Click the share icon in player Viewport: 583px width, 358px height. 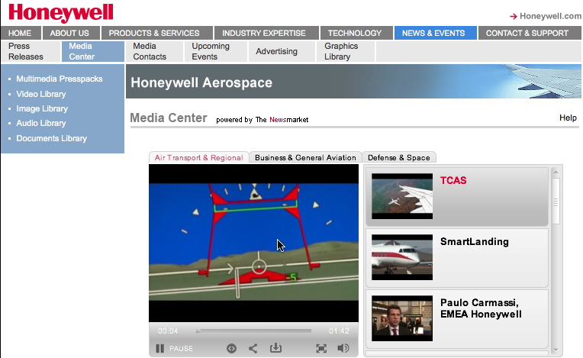pyautogui.click(x=253, y=348)
